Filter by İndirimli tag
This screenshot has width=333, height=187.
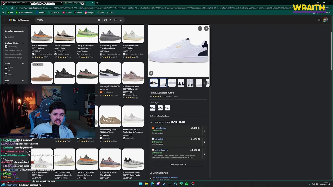(9, 37)
